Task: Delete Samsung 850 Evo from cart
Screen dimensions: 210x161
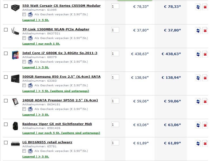Action: pyautogui.click(x=205, y=78)
